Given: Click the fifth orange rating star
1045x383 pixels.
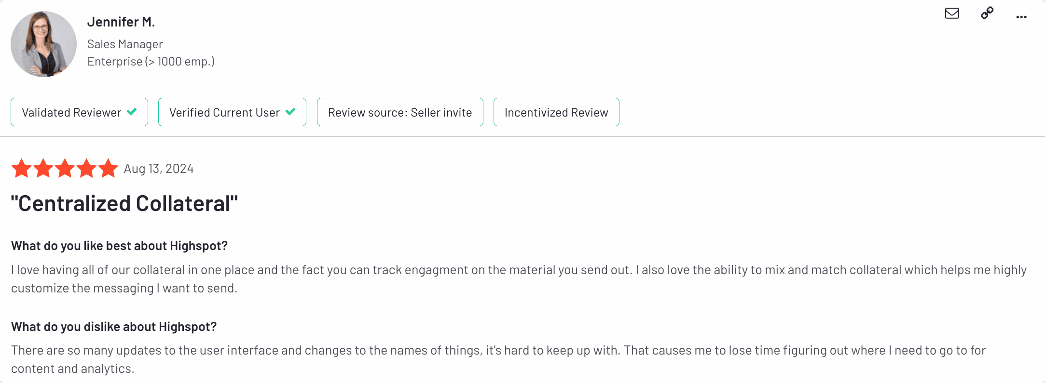Looking at the screenshot, I should click(108, 168).
